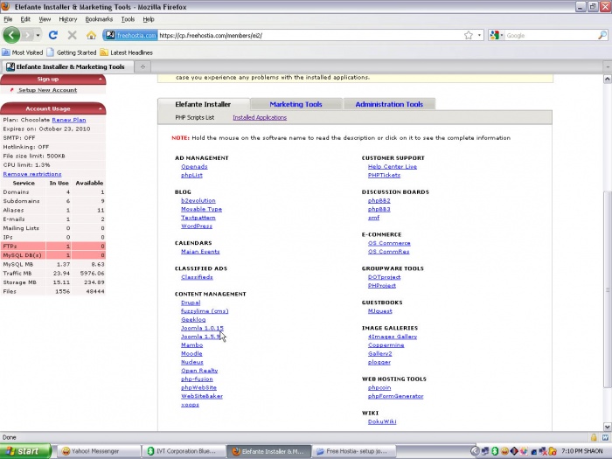Click the browser Back arrow button
This screenshot has height=459, width=612.
click(x=11, y=35)
